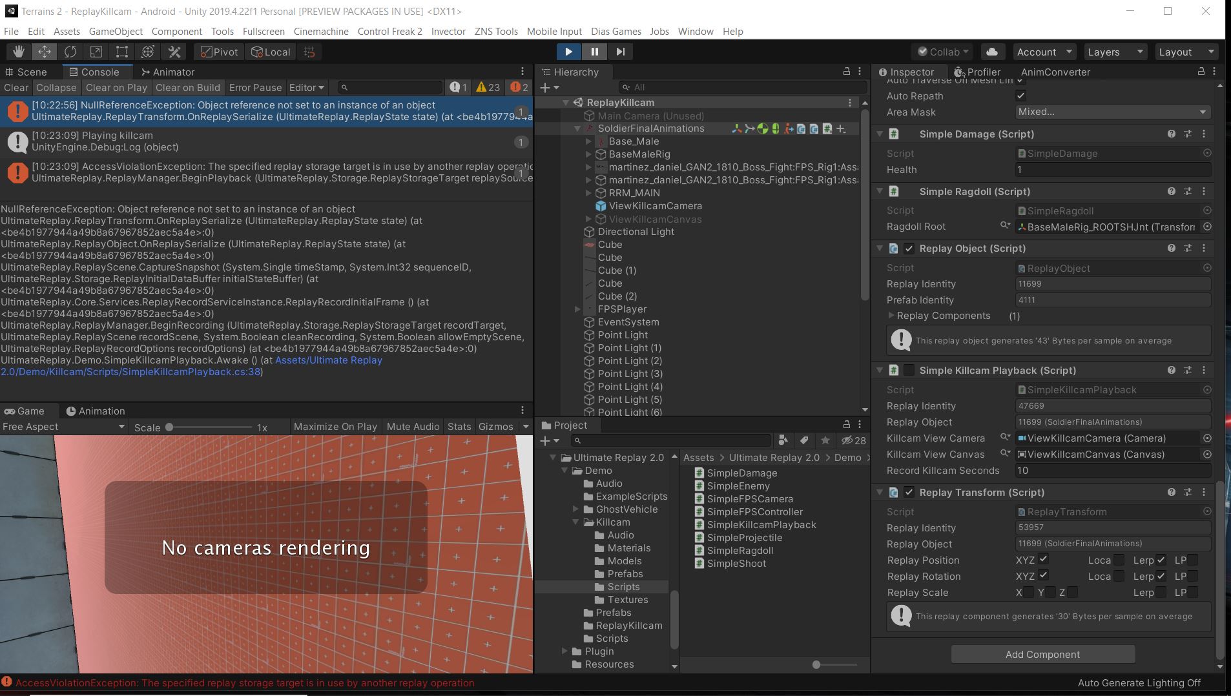Toggle grid snapping icon in toolbar

[x=309, y=52]
